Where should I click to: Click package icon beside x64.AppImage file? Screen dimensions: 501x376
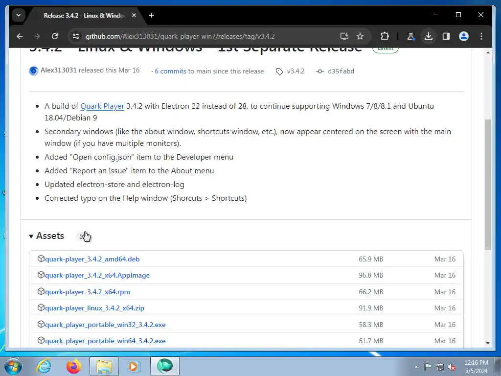pyautogui.click(x=41, y=275)
